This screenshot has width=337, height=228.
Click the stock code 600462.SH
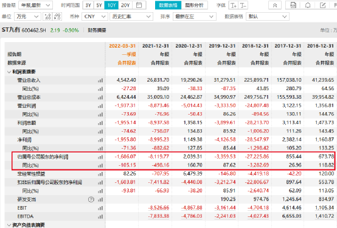point(33,30)
